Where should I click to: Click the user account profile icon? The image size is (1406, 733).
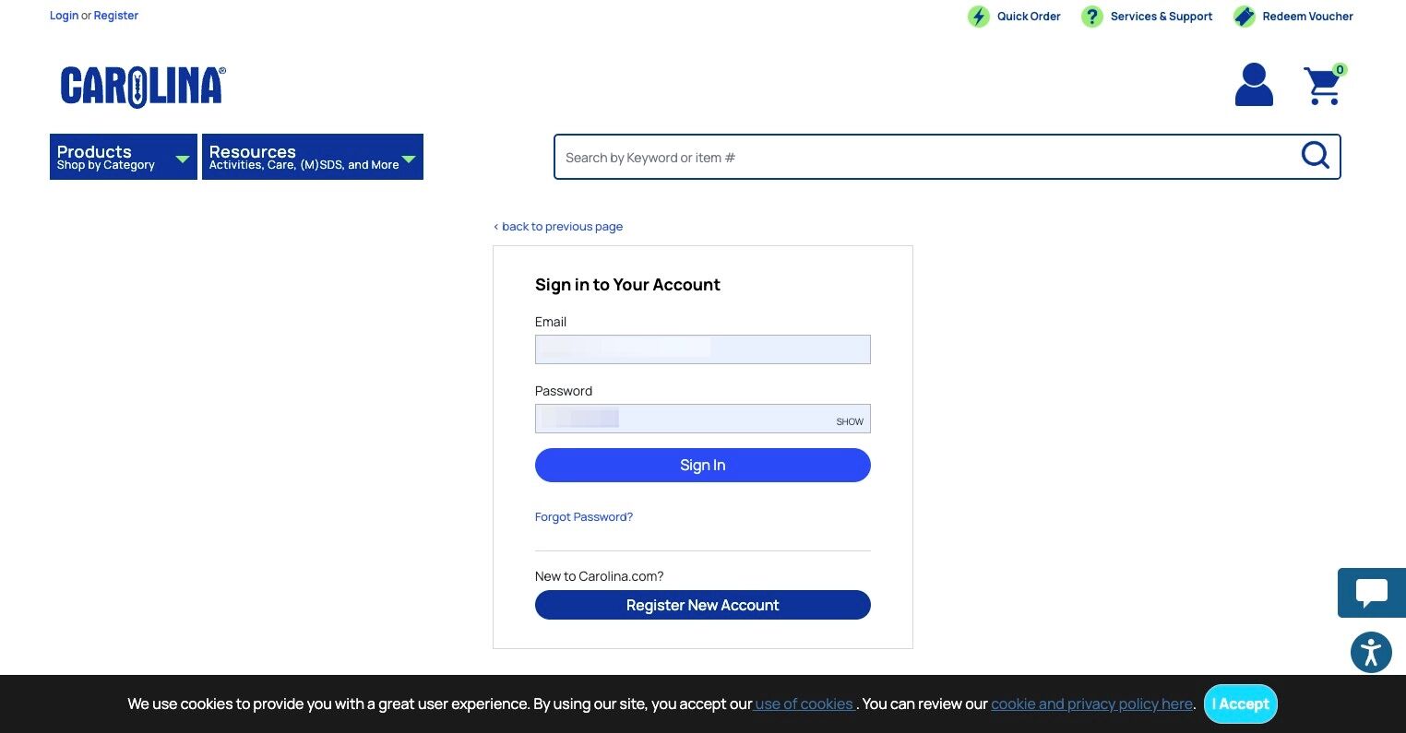[x=1254, y=85]
